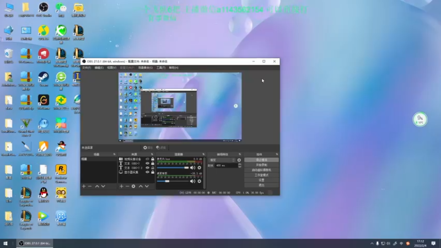Open Scene Collection menu in OBS
The width and height of the screenshot is (441, 248).
(146, 68)
